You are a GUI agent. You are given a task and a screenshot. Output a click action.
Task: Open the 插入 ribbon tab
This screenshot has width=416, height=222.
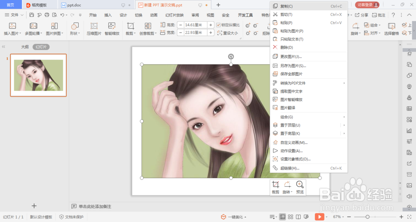[x=108, y=15]
